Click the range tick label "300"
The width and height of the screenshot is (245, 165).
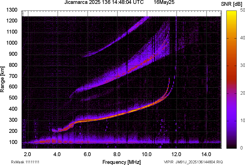click(13, 120)
